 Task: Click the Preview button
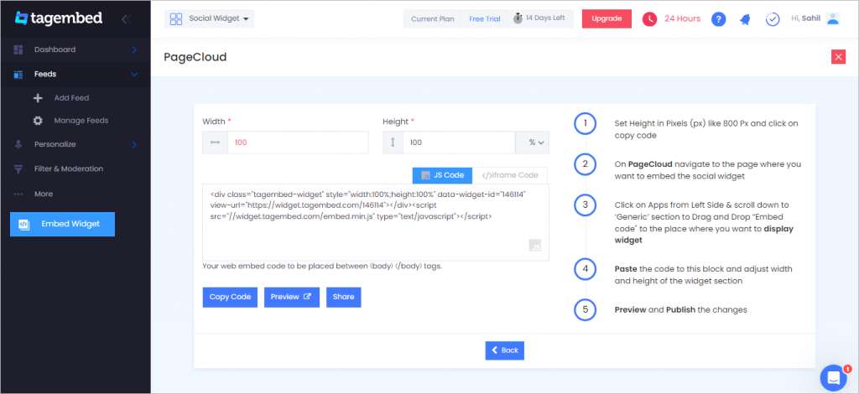pos(291,297)
